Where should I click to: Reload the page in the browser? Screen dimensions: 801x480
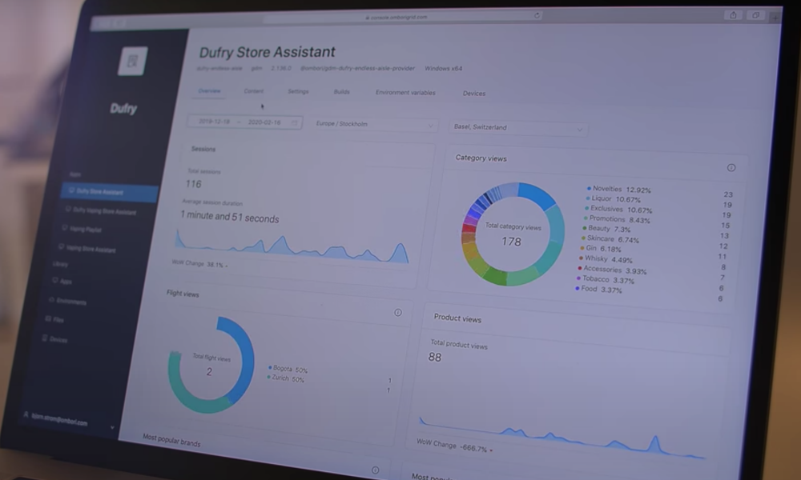pyautogui.click(x=537, y=15)
